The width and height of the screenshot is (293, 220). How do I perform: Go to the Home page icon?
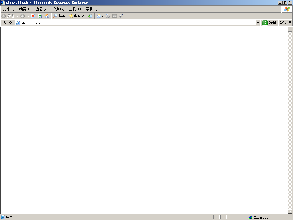pos(47,16)
